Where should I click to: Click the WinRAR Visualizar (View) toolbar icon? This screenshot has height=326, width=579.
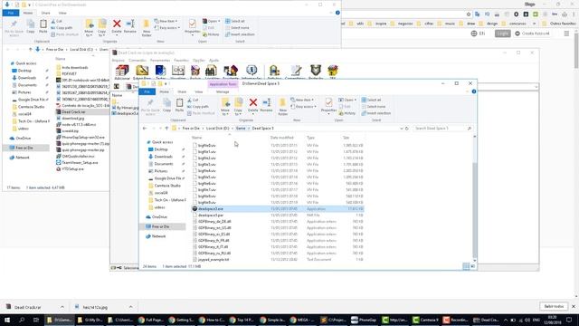point(178,72)
